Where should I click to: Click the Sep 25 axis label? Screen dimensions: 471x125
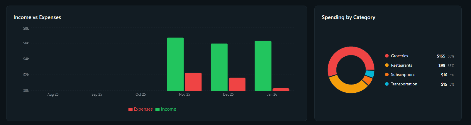coord(97,94)
